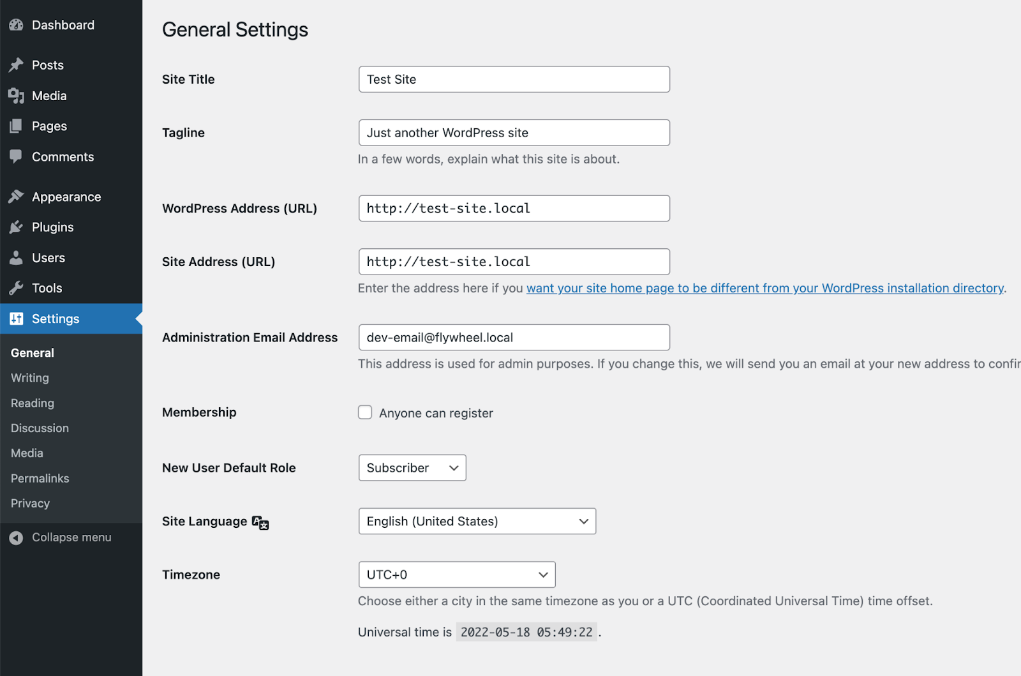1021x676 pixels.
Task: Open Media via its sidebar icon
Action: pyautogui.click(x=16, y=96)
